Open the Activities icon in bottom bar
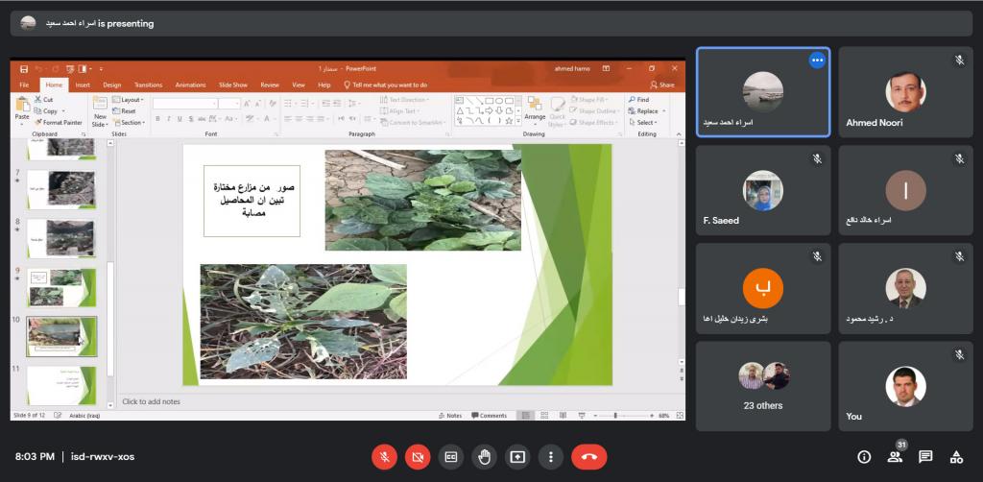983x482 pixels. (956, 457)
